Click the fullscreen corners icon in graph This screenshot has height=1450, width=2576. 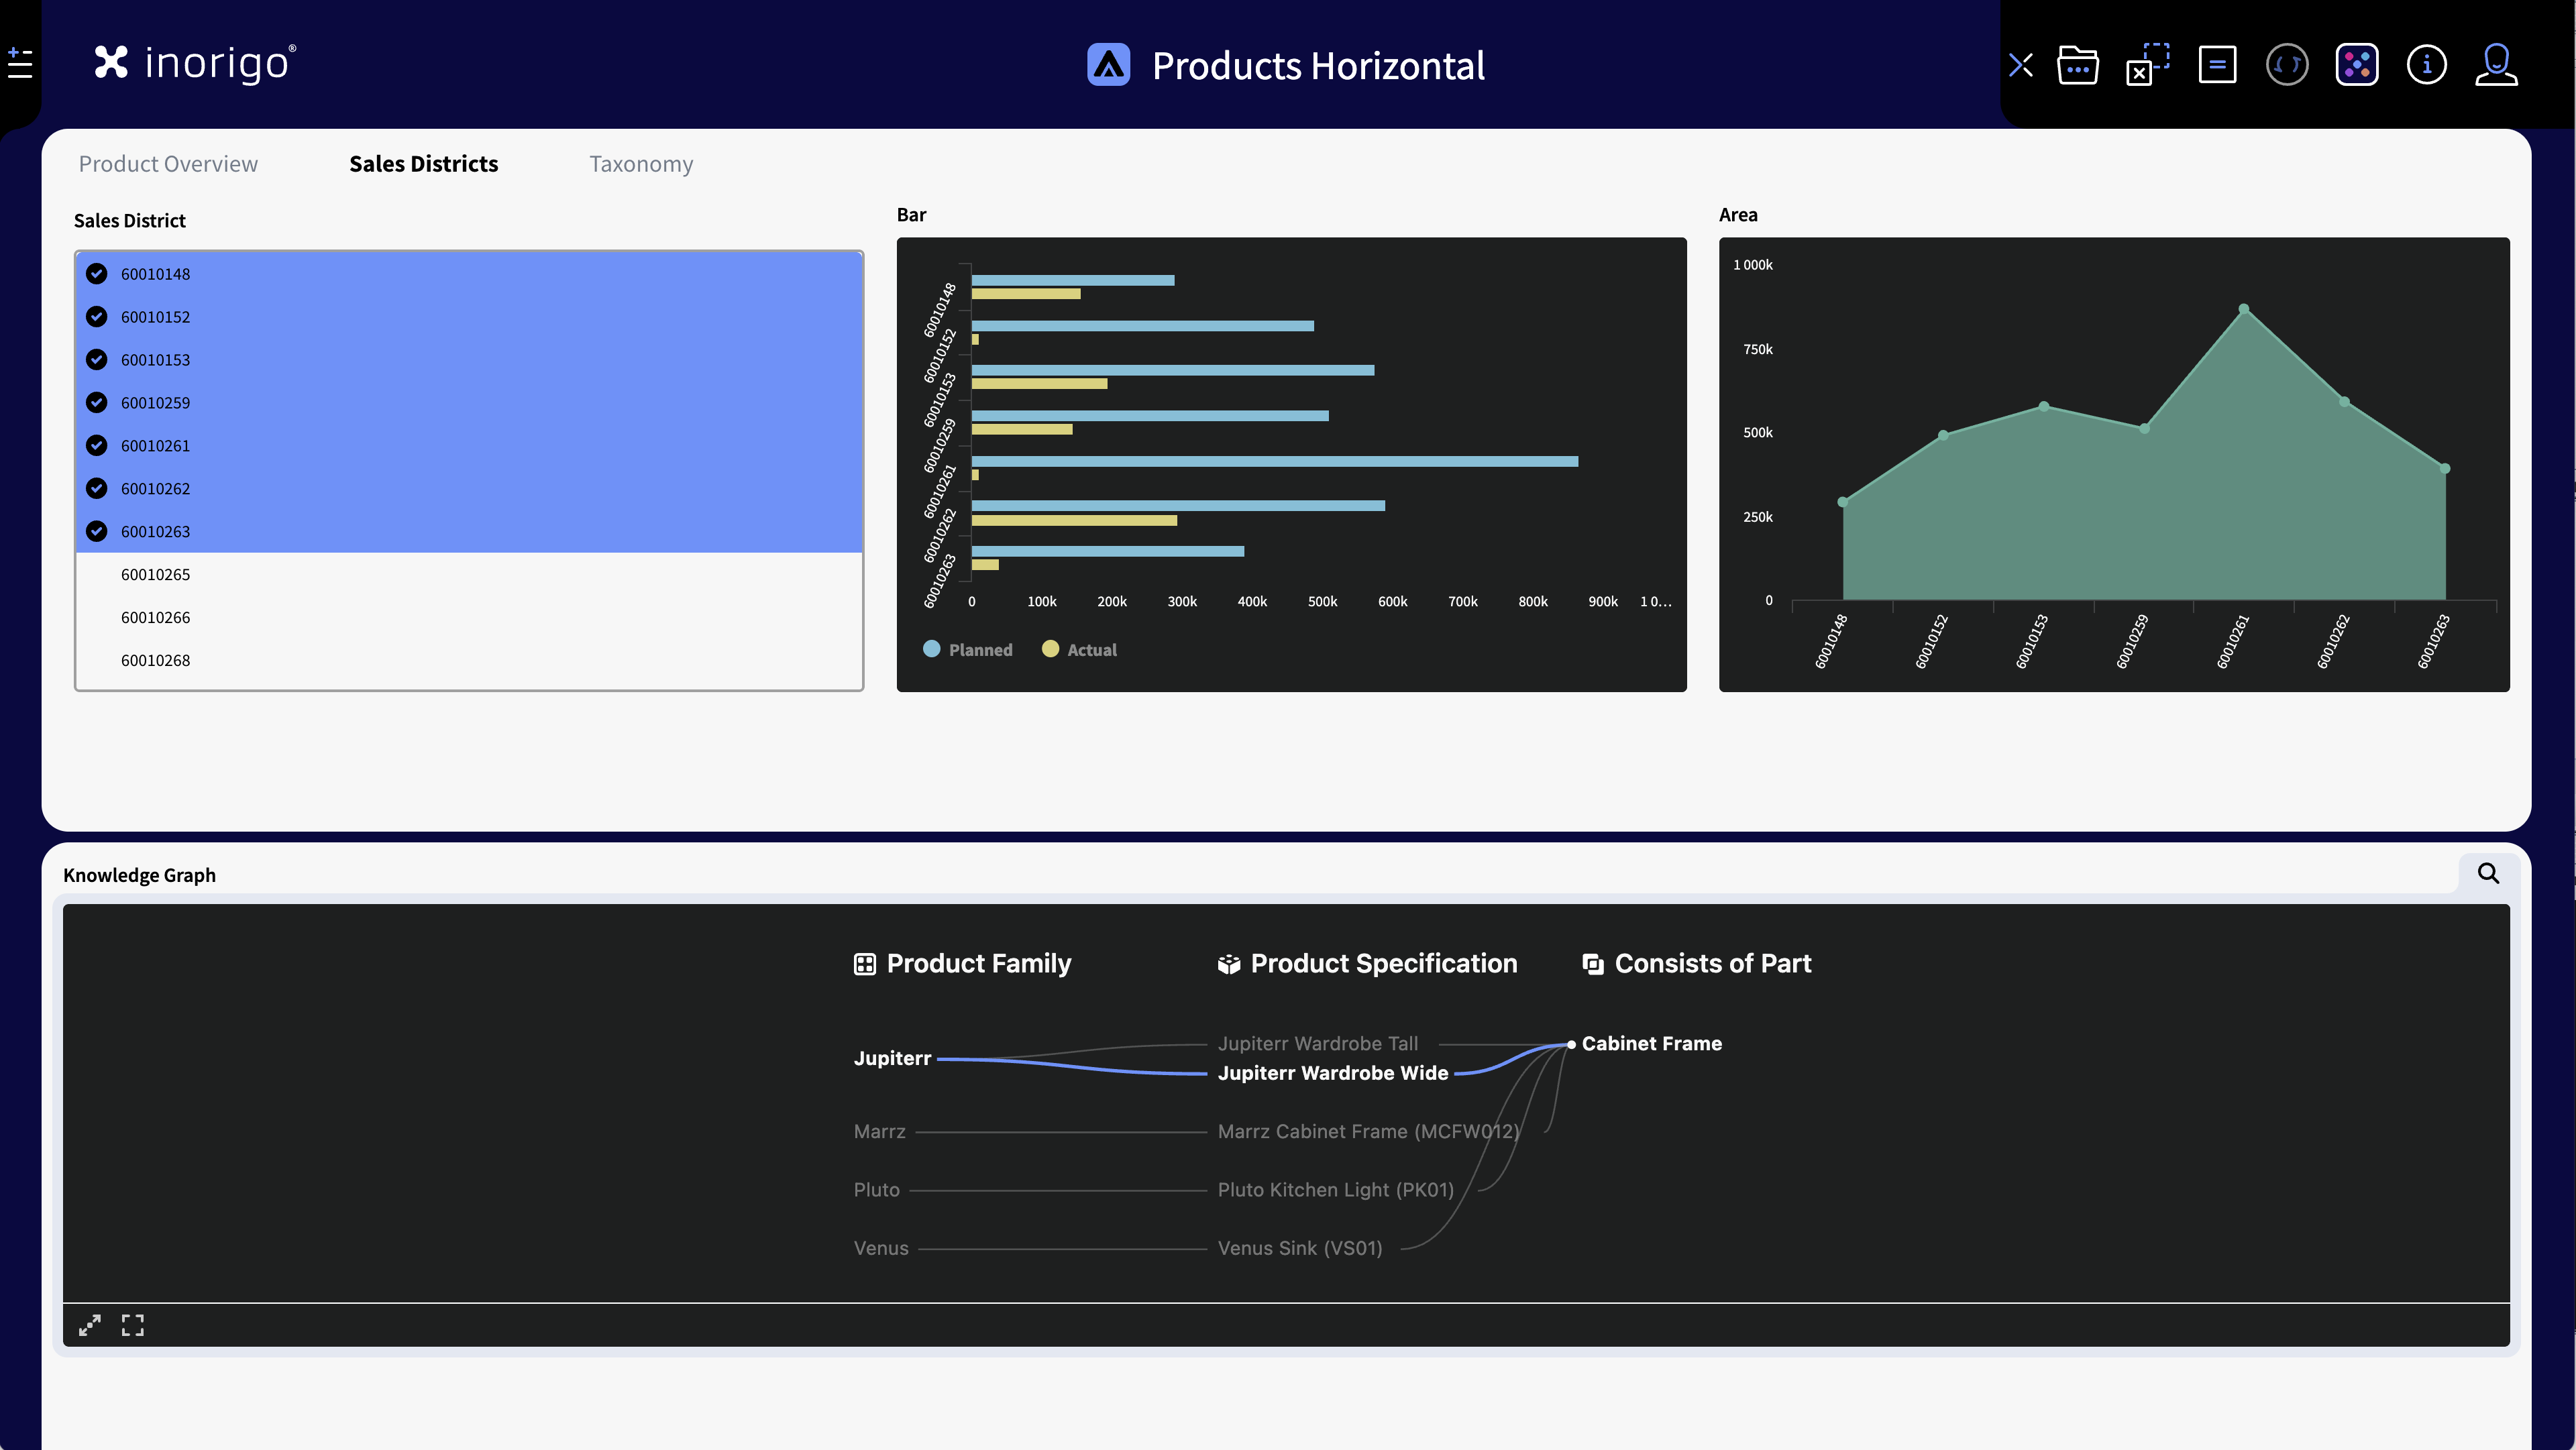[133, 1325]
